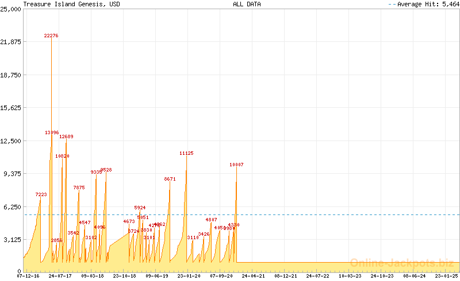Click the ALL DATA heading
The image size is (460, 281).
(x=247, y=4)
